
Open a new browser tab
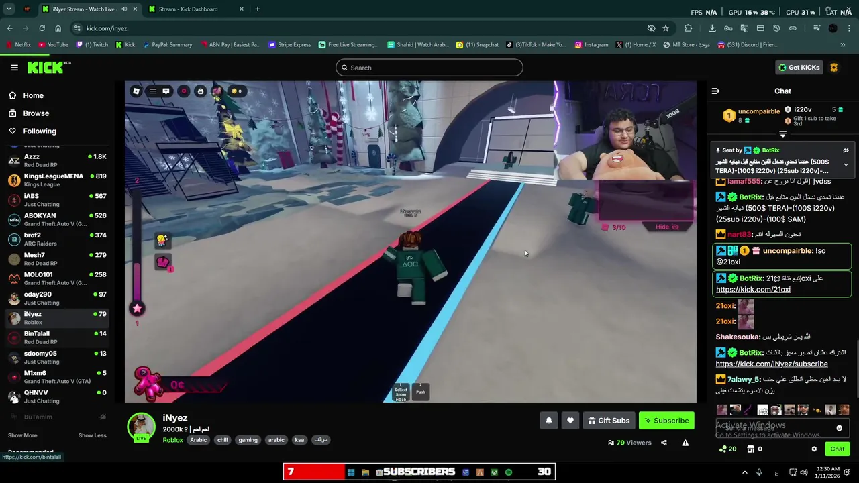(x=257, y=9)
